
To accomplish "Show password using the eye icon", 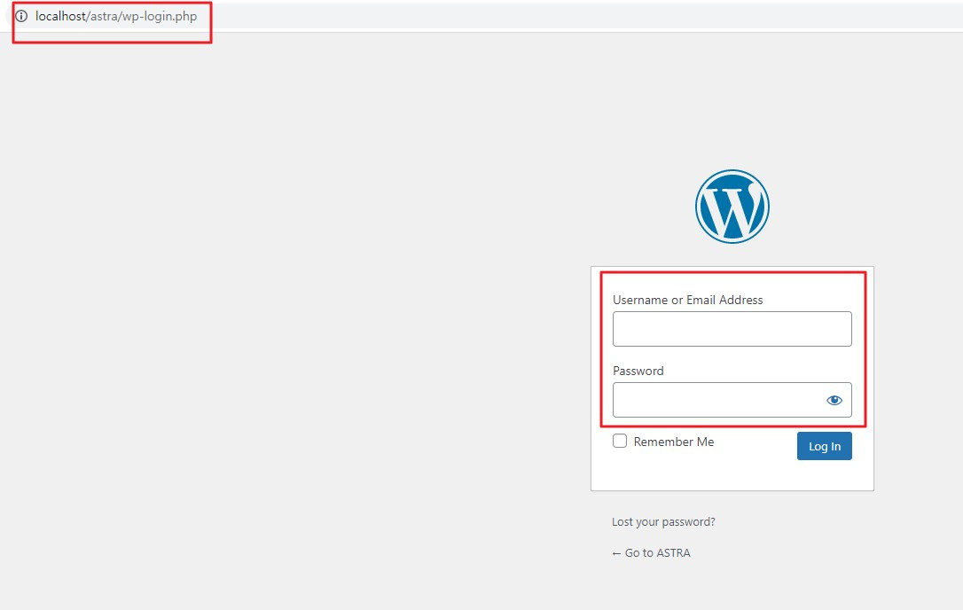I will click(834, 401).
